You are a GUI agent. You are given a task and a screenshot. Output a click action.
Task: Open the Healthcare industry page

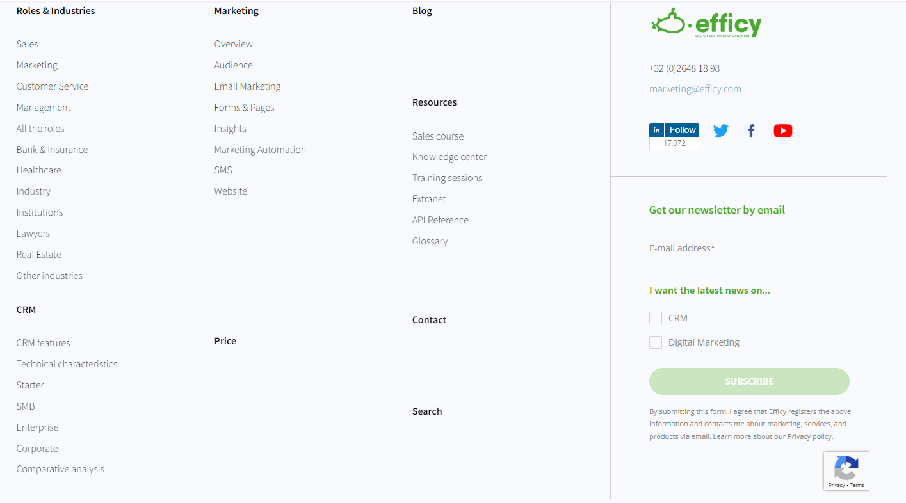38,170
